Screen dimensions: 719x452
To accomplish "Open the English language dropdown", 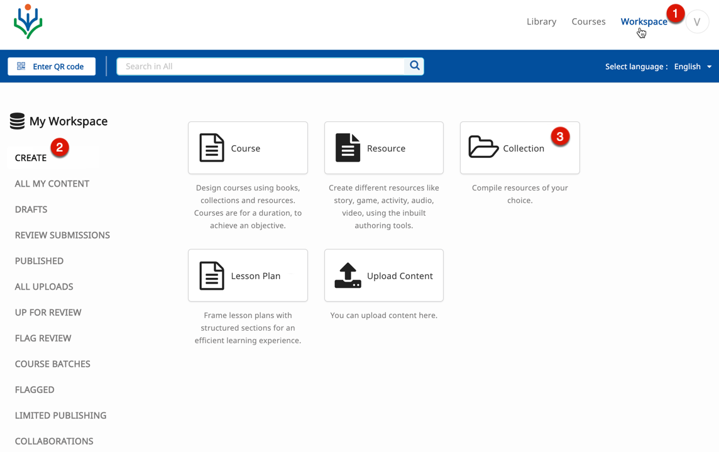I will [x=693, y=67].
